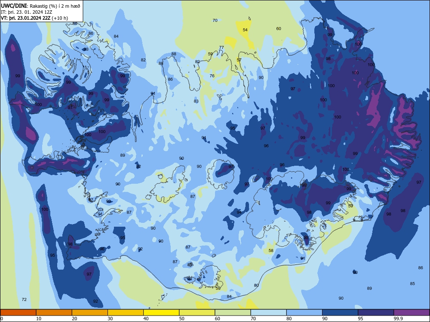This screenshot has height=322, width=430.
Task: Click the '99.9' tick label on the color scale
Action: tap(398, 319)
